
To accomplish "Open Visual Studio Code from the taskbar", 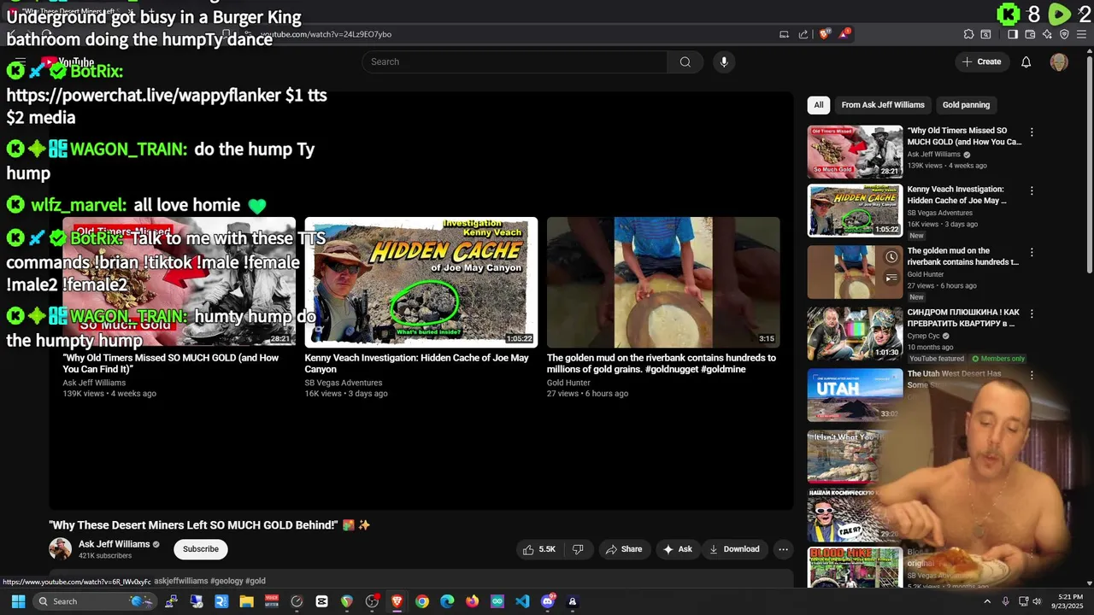I will click(522, 601).
